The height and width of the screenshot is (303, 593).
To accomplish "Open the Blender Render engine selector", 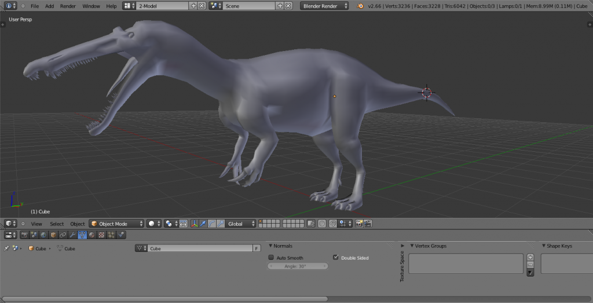I will (325, 6).
